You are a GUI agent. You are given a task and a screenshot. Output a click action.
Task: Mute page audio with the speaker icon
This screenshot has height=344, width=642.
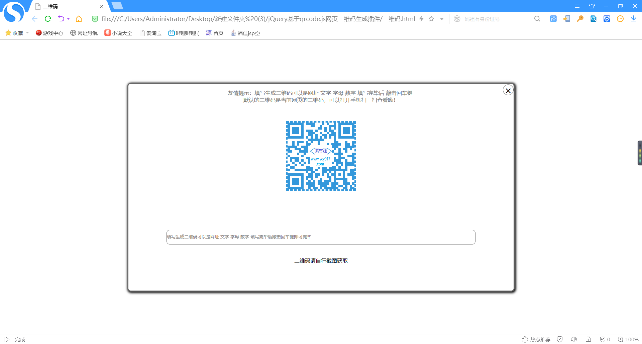pos(574,339)
